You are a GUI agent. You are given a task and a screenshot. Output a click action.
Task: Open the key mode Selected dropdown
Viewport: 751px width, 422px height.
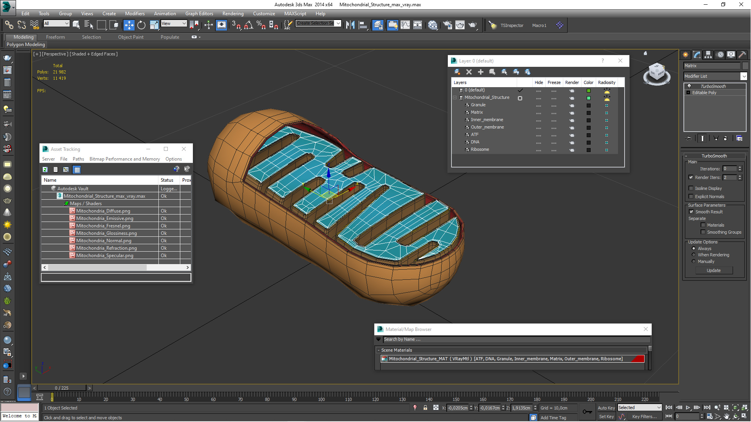point(640,408)
